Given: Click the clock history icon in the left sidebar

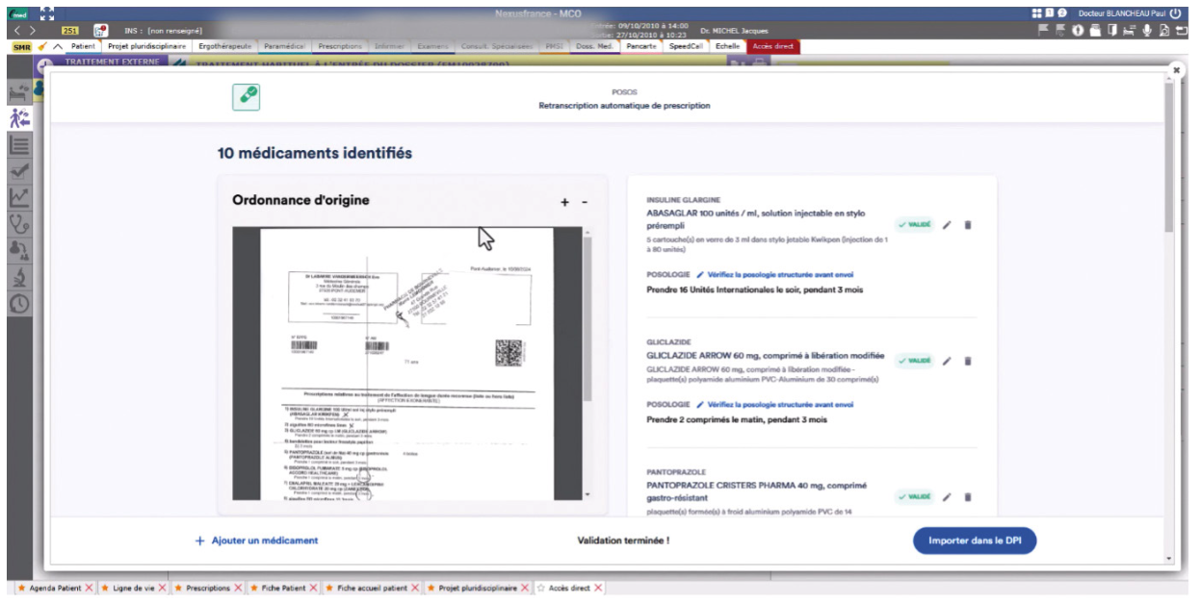Looking at the screenshot, I should (19, 304).
